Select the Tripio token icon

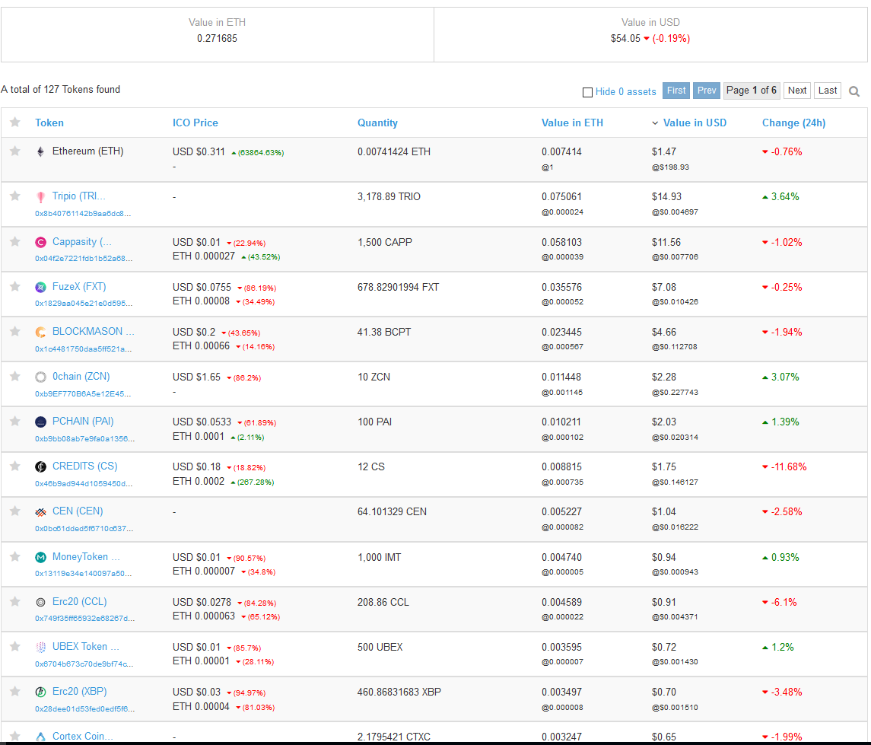(40, 196)
